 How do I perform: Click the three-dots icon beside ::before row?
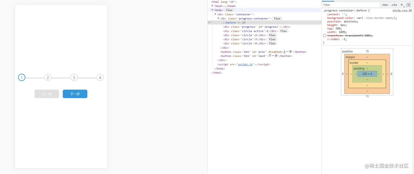209,22
